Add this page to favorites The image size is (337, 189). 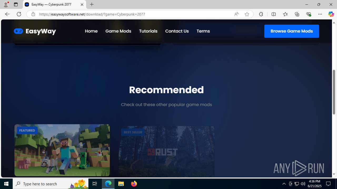247,14
